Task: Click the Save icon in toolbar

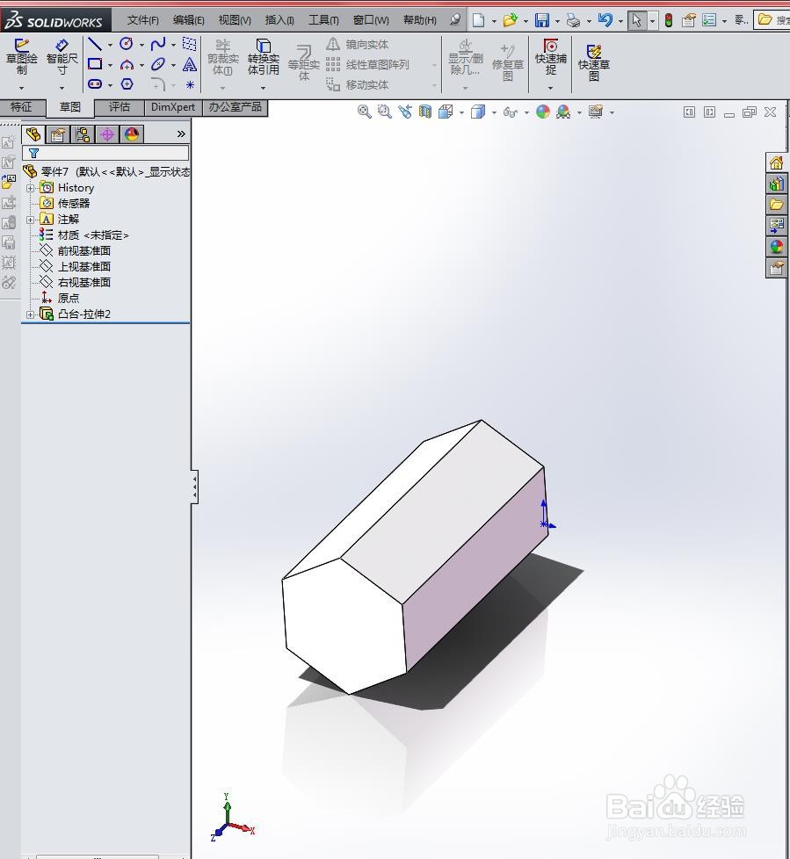Action: [541, 20]
